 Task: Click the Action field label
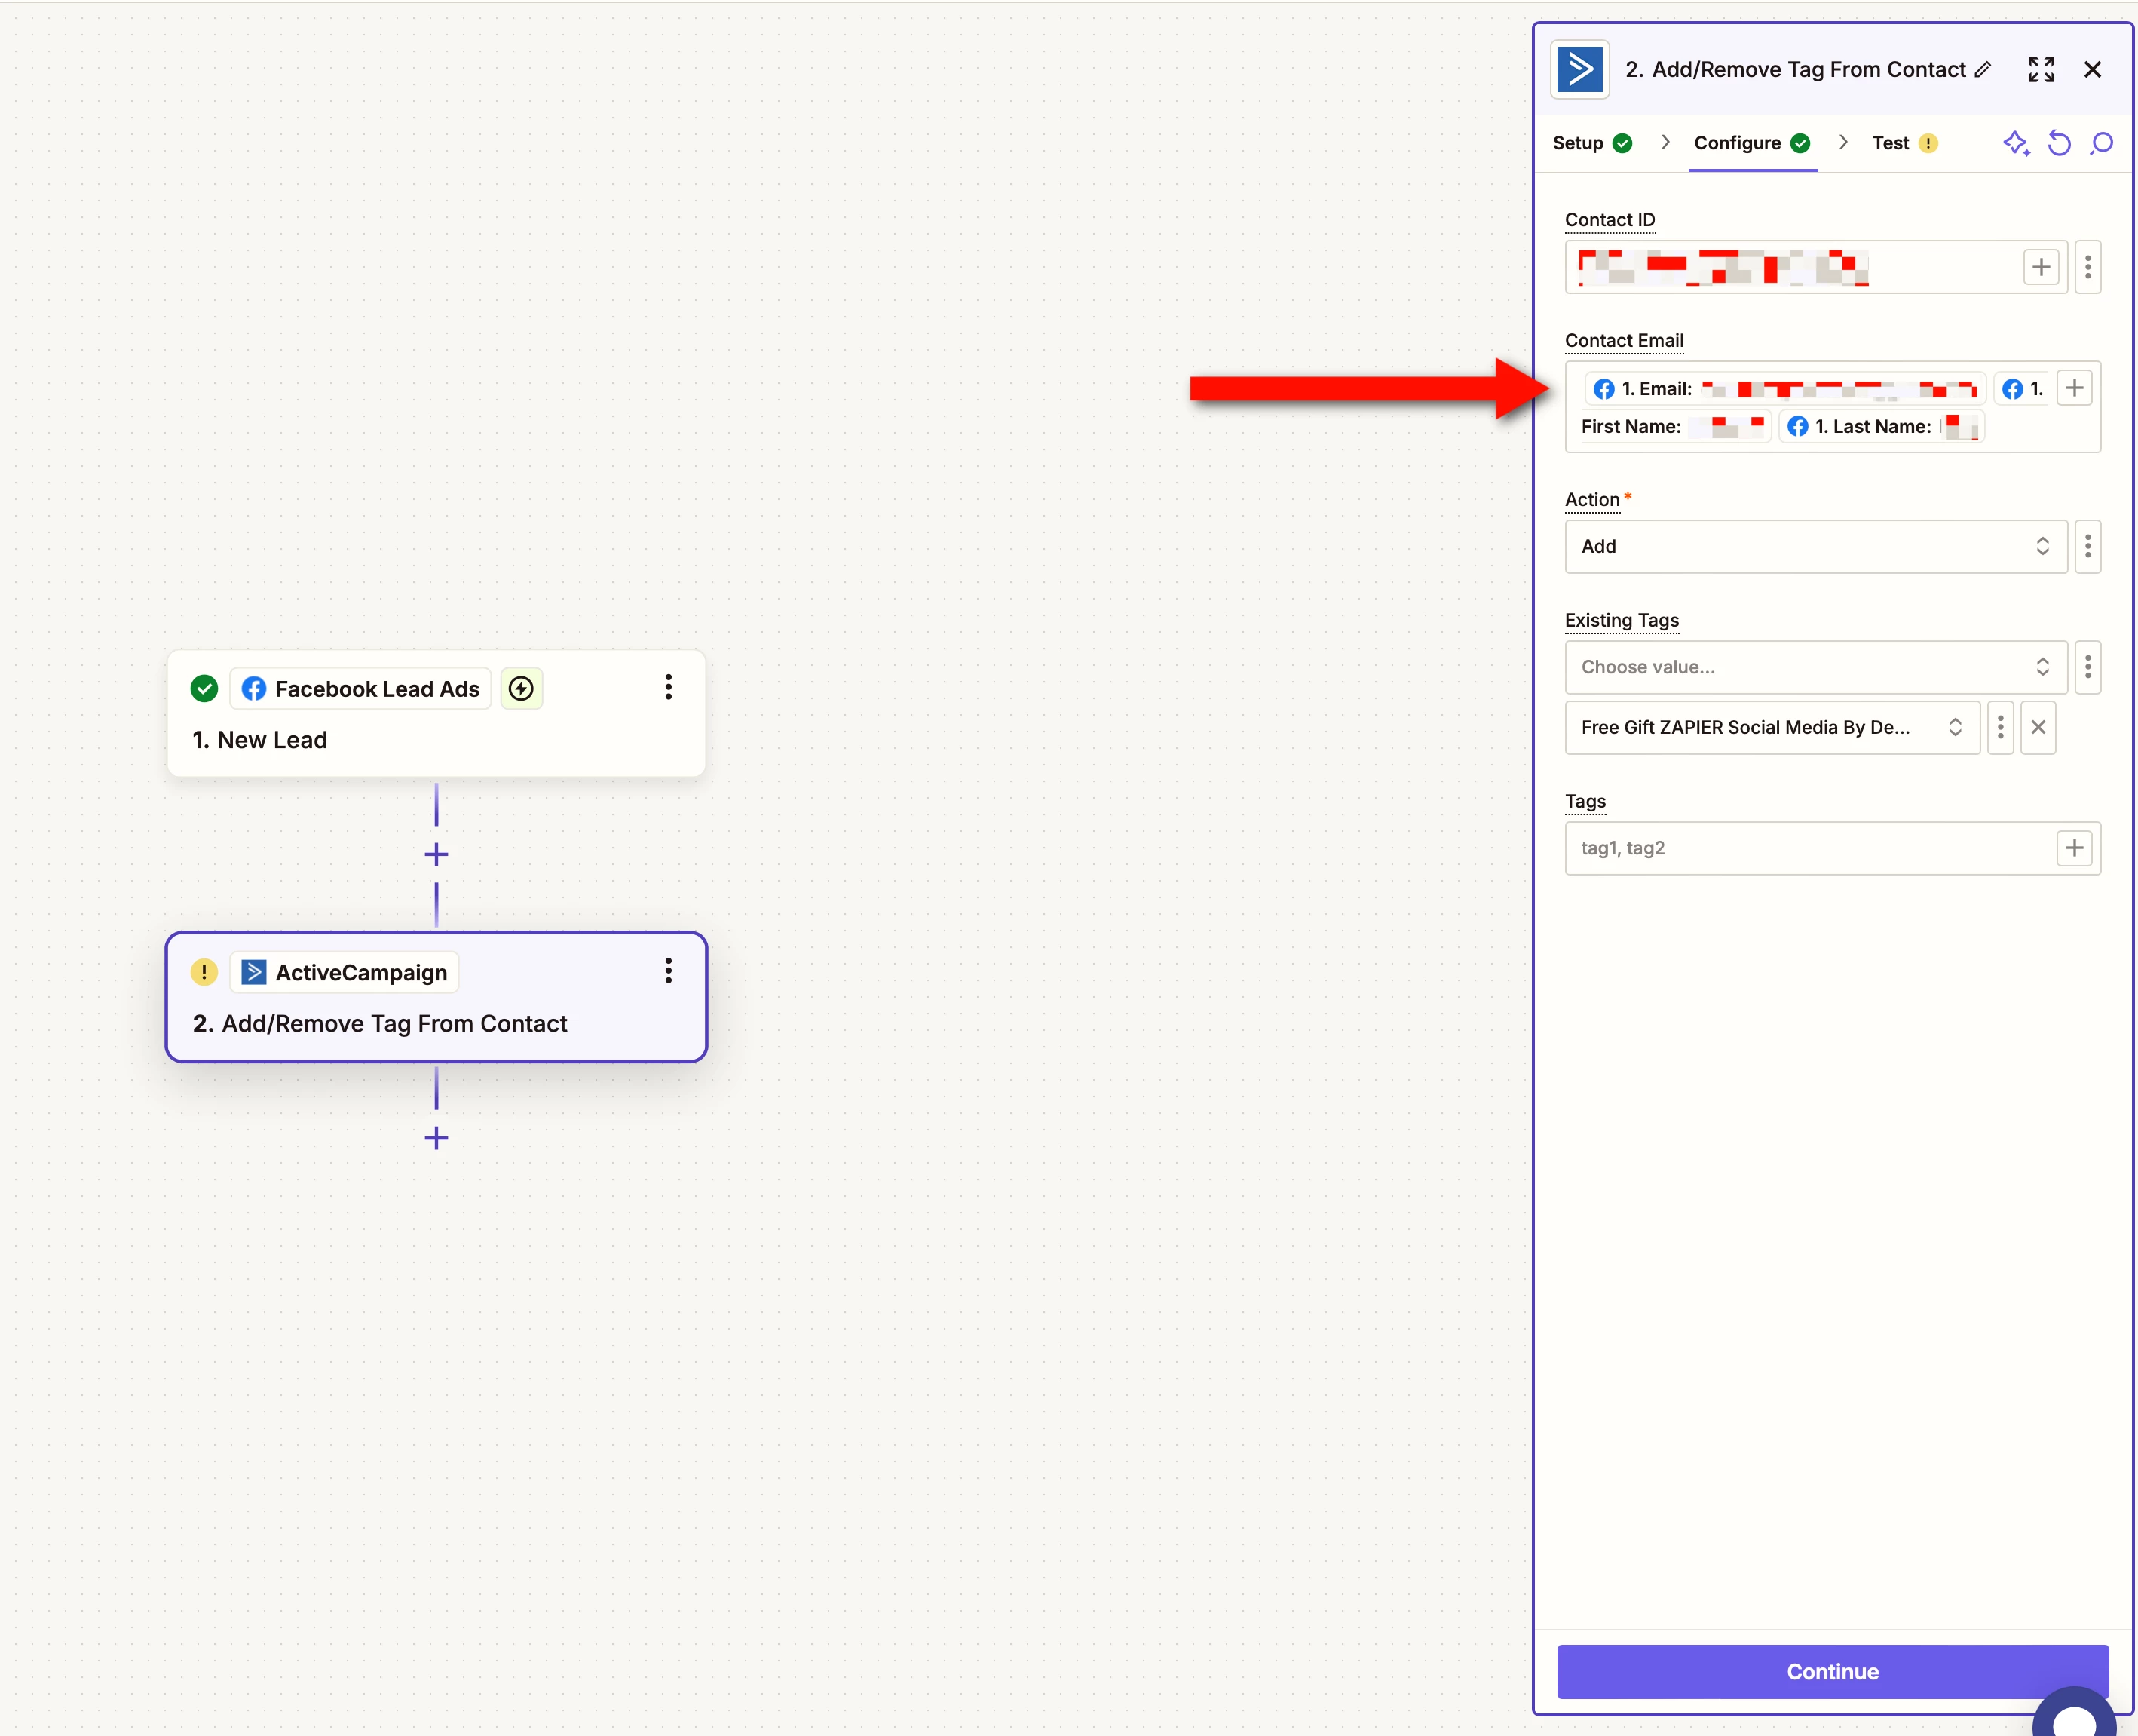pos(1592,499)
